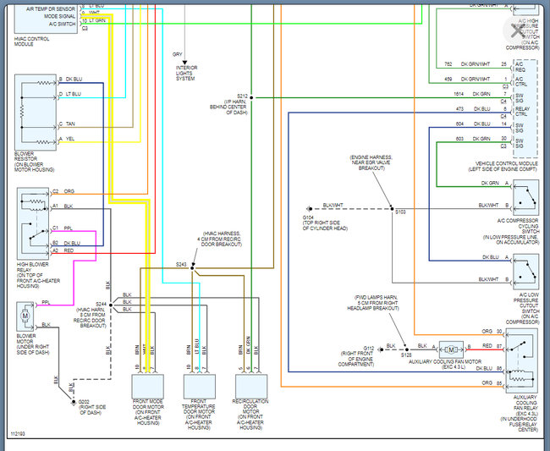Select the blower resistor component box
This screenshot has height=451, width=550.
(36, 113)
